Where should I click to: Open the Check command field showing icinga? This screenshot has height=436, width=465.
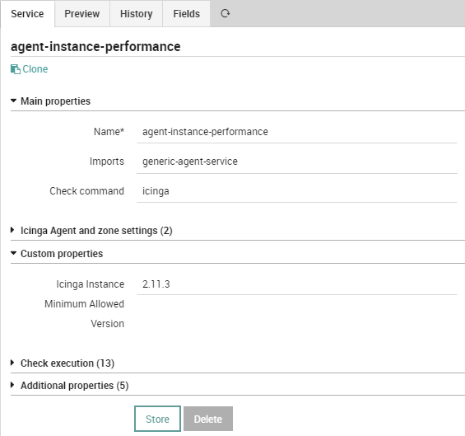[x=297, y=191]
